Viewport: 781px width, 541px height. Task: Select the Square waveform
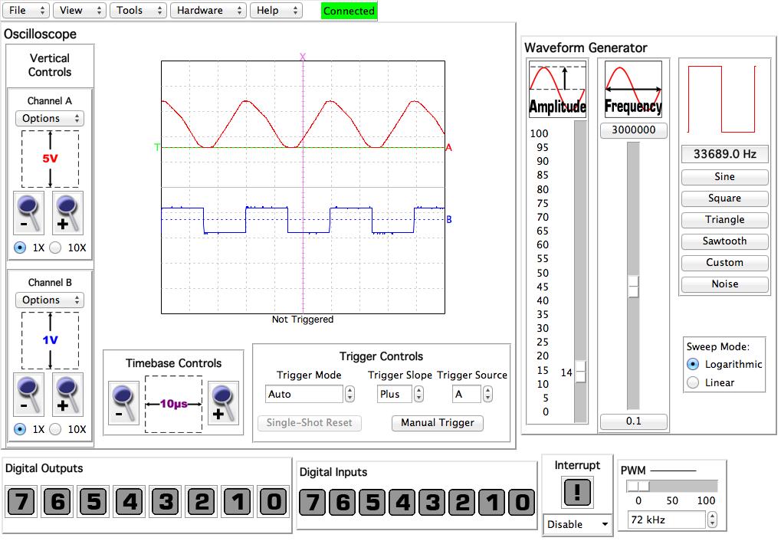coord(724,198)
